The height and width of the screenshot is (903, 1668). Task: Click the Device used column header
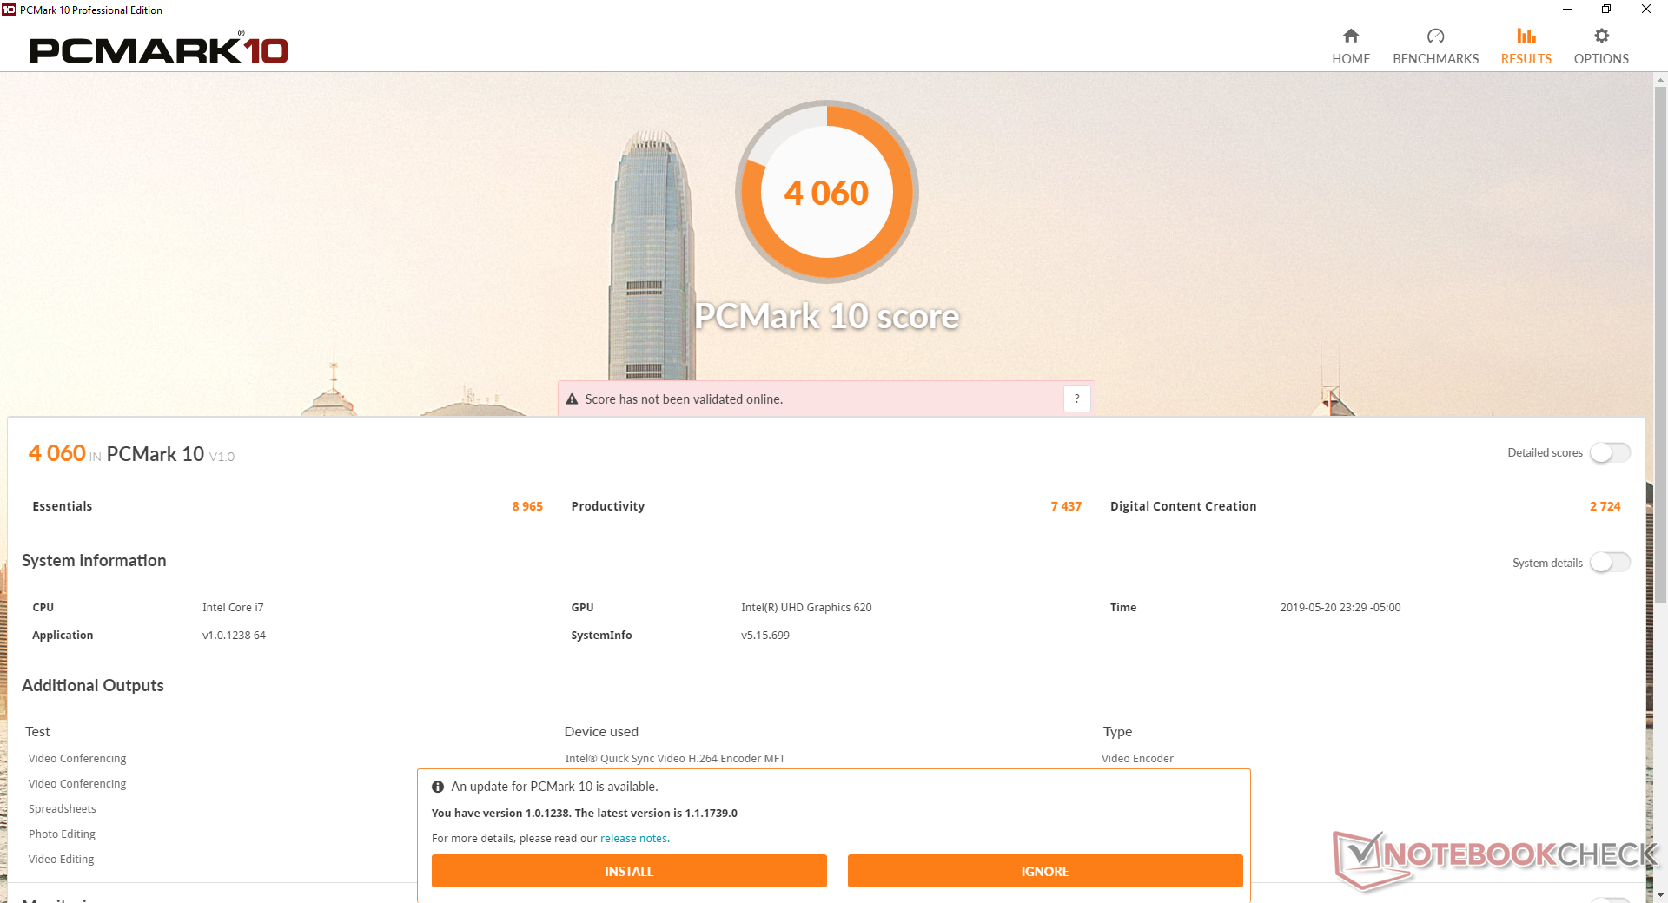pos(601,732)
